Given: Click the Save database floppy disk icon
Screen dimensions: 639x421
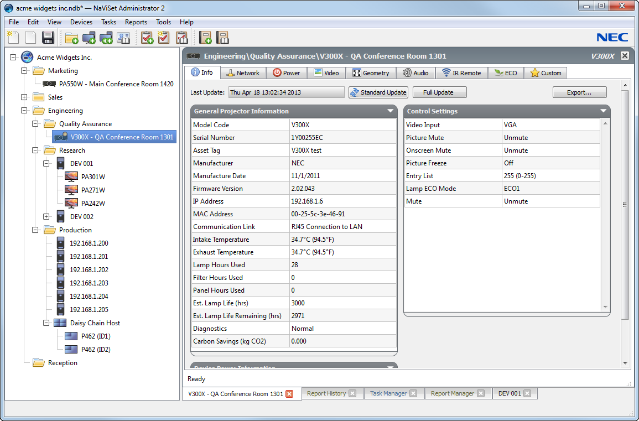Looking at the screenshot, I should [x=48, y=38].
